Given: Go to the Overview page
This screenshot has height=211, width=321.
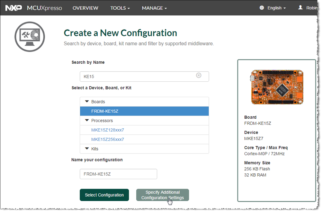Looking at the screenshot, I should 85,8.
